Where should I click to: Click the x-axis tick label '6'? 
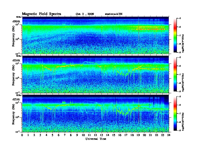(x=59, y=135)
